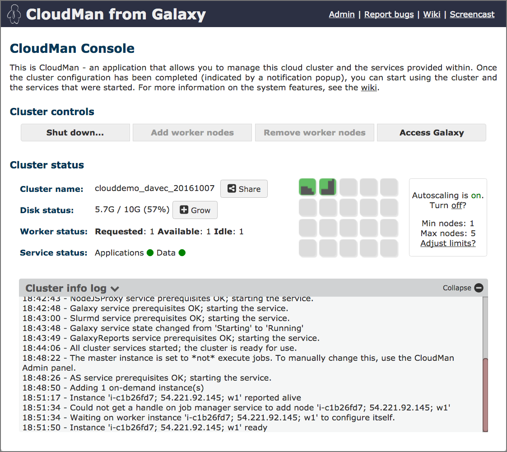Click the worker status 'Requested: 1' text
Viewport: 507px width, 452px height.
[125, 232]
